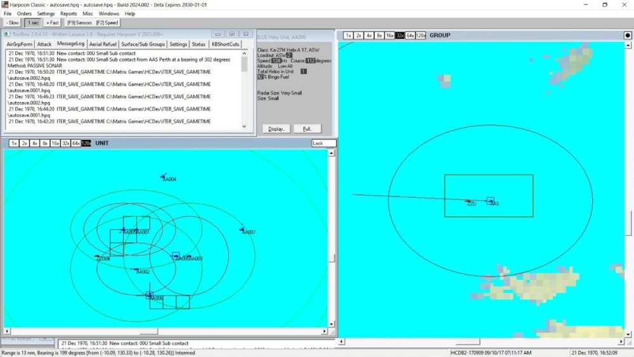634x357 pixels.
Task: Click the Lock button in UNIT window
Action: [324, 143]
